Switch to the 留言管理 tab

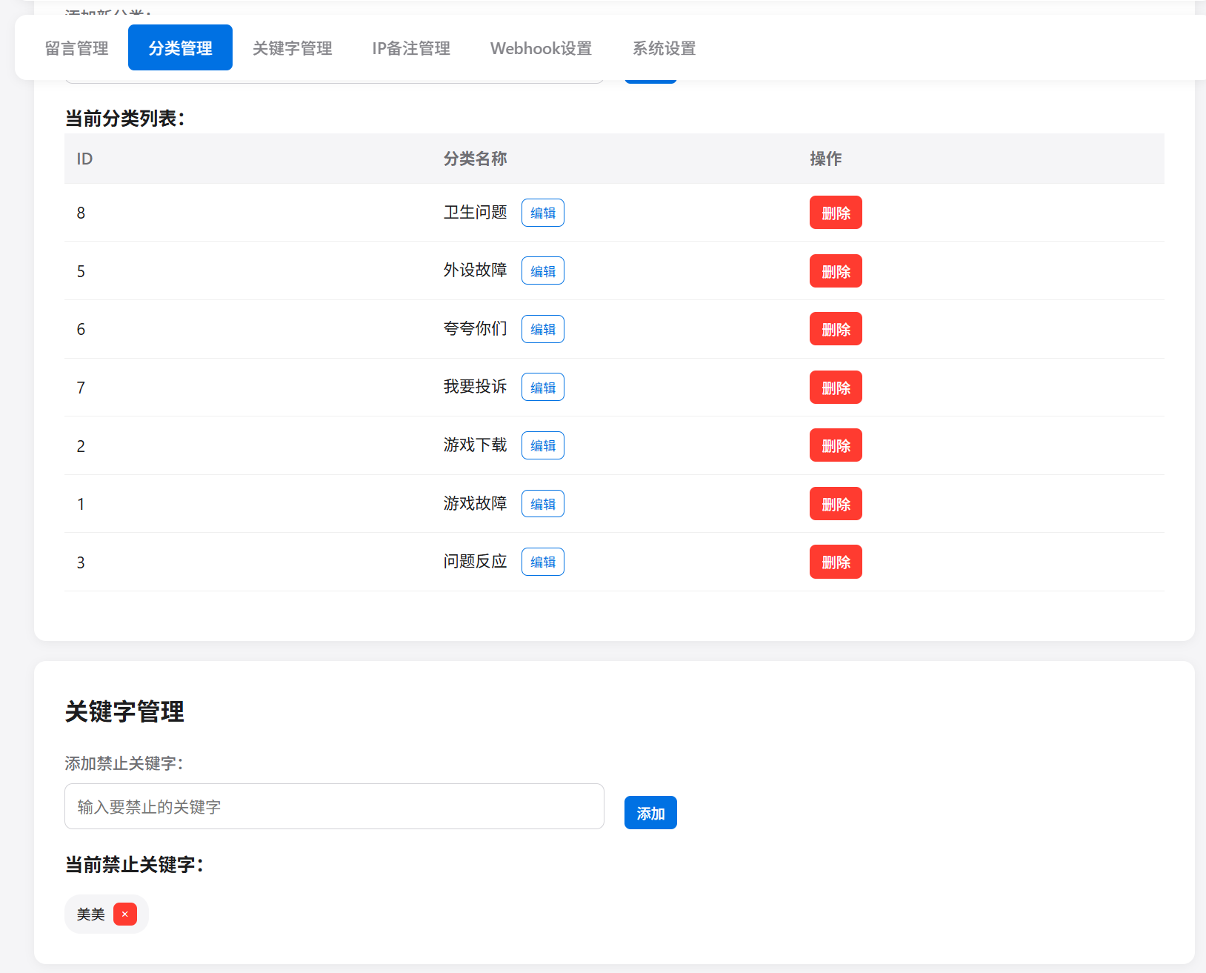click(76, 47)
